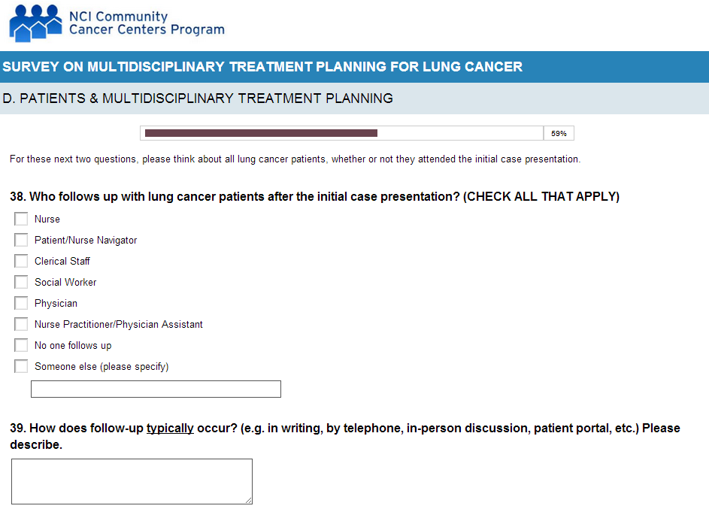Tick the Someone else (please specify) checkbox
709x524 pixels.
point(21,367)
